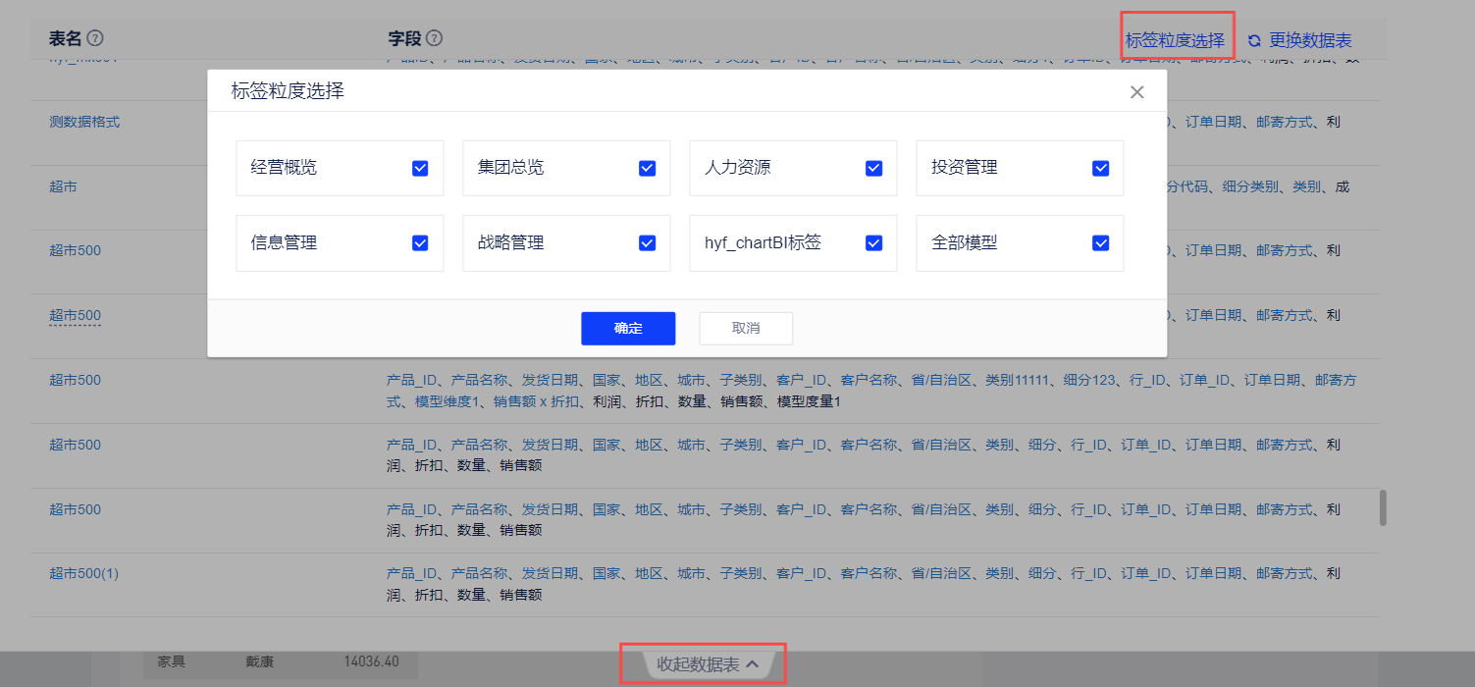
Task: Open the 超市500(1) table link
Action: click(x=83, y=574)
